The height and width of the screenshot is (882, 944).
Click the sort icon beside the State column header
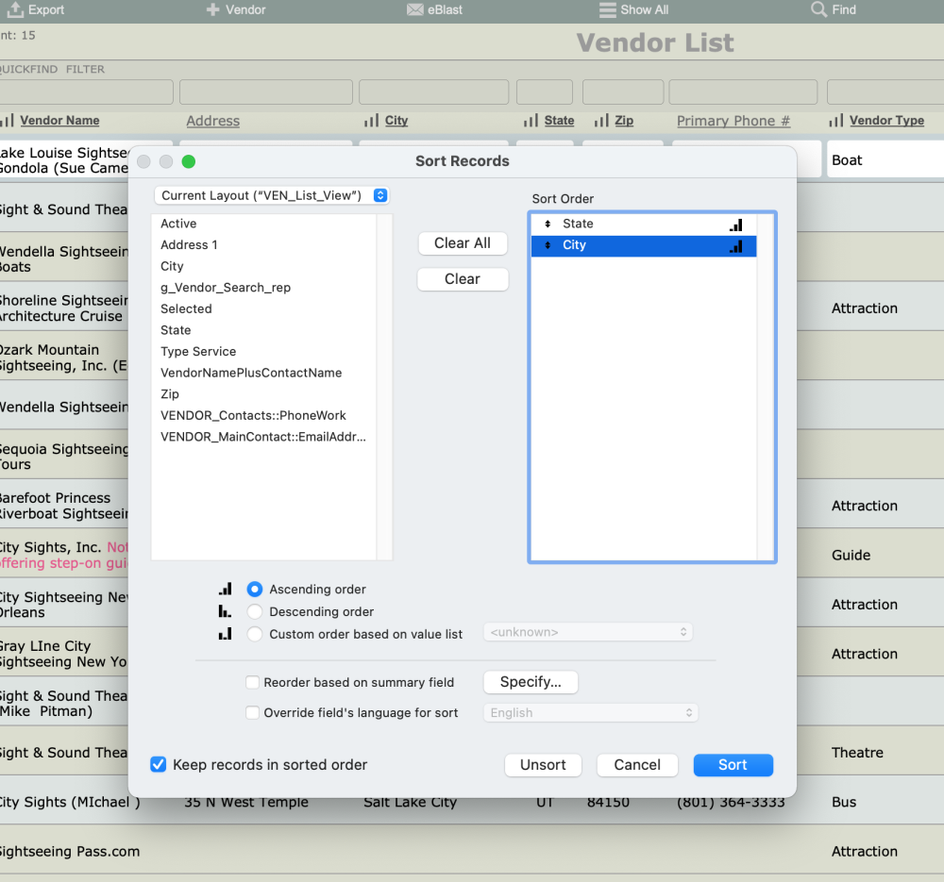531,121
